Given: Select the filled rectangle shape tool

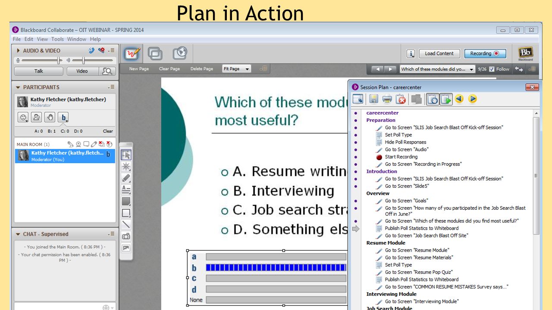Looking at the screenshot, I should pyautogui.click(x=126, y=201).
